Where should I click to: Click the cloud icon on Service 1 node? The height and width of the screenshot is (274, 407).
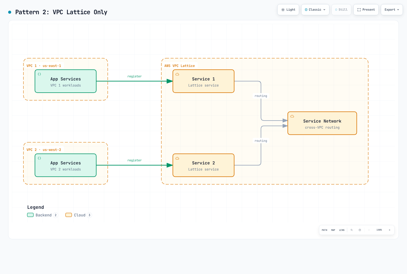(x=177, y=74)
